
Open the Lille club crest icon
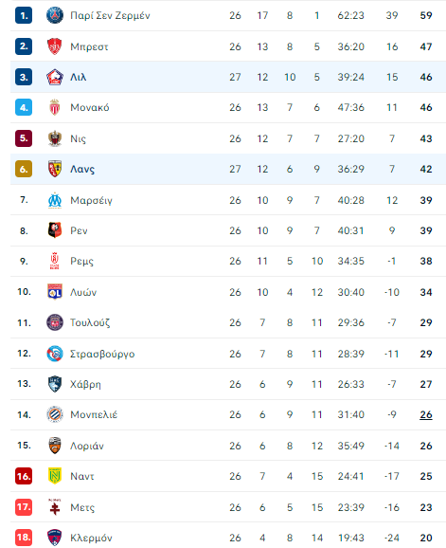[x=55, y=77]
